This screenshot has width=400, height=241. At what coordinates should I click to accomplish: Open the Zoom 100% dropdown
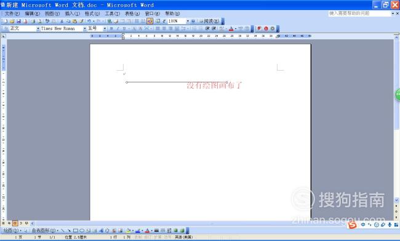click(188, 21)
